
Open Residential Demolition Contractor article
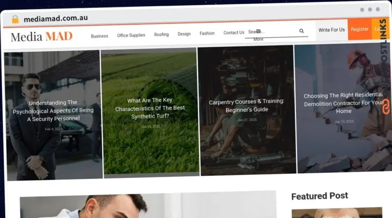(344, 103)
